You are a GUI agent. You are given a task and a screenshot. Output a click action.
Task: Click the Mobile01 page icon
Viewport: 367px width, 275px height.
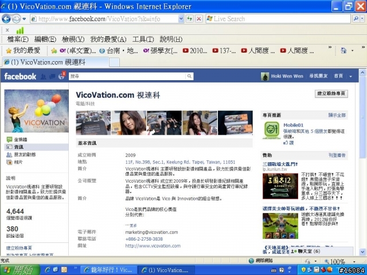click(x=271, y=130)
